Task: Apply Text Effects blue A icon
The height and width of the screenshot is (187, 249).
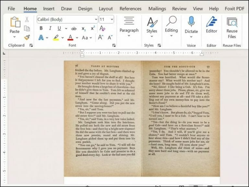Action: [x=41, y=38]
